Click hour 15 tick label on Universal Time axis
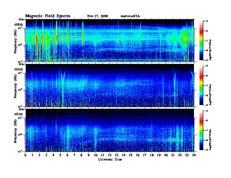This screenshot has width=231, height=178. pyautogui.click(x=131, y=155)
